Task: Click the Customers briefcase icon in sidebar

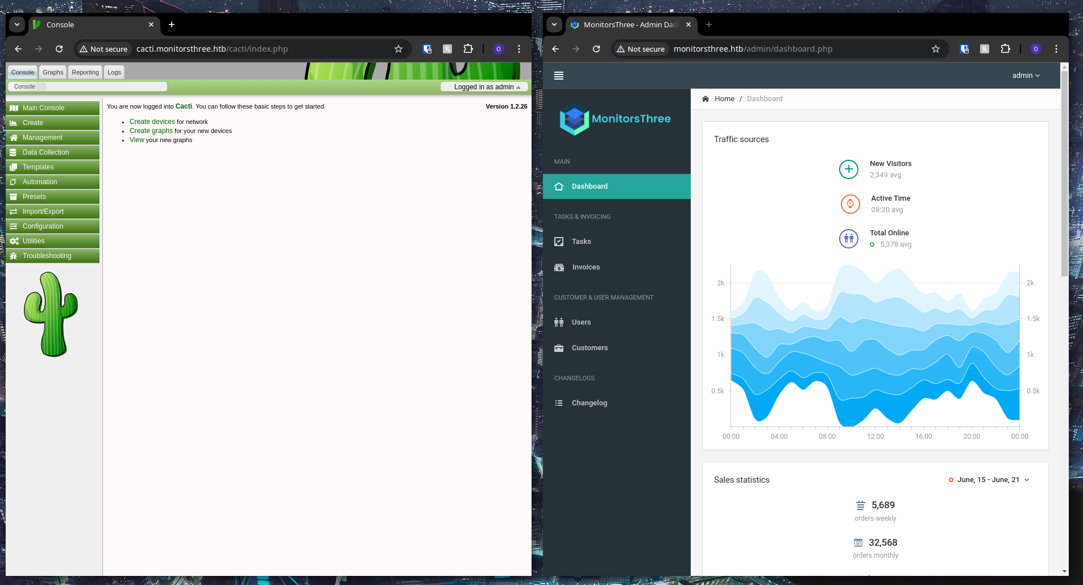Action: point(559,348)
